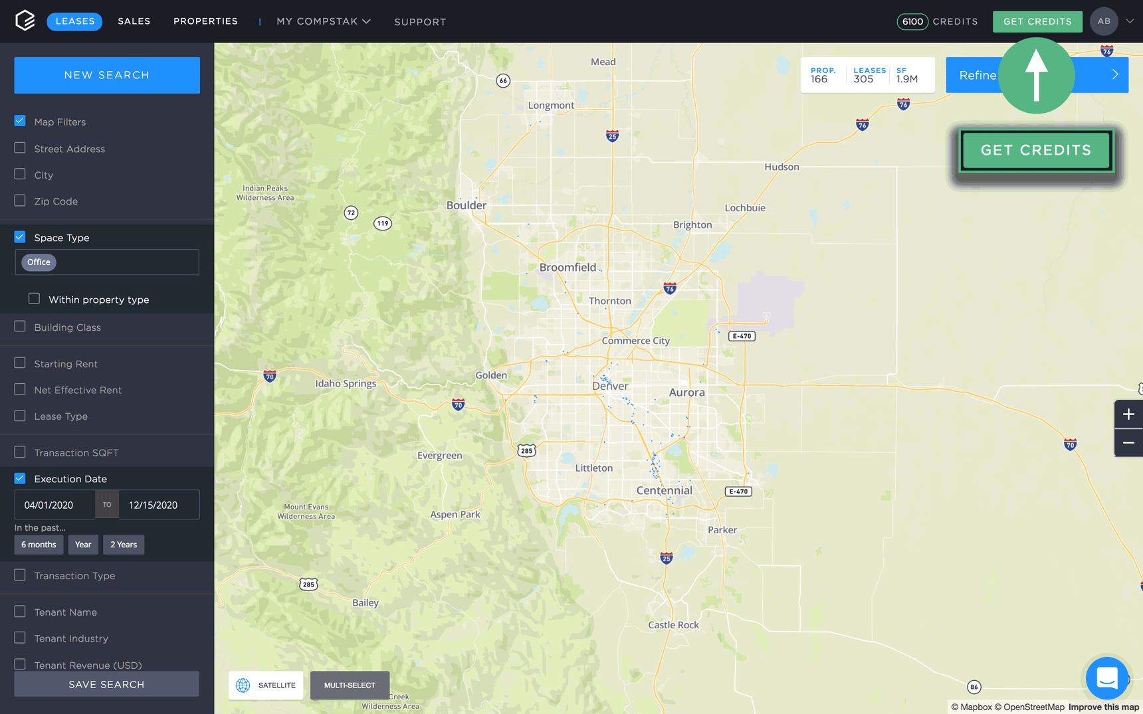
Task: Edit the execution start date field
Action: point(54,505)
